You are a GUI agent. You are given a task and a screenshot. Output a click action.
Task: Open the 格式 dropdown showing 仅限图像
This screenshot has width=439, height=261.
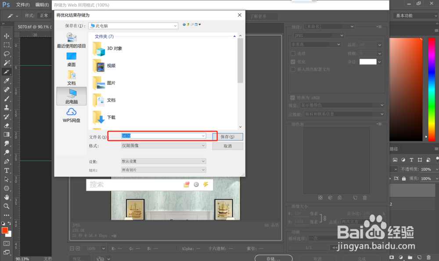[163, 145]
